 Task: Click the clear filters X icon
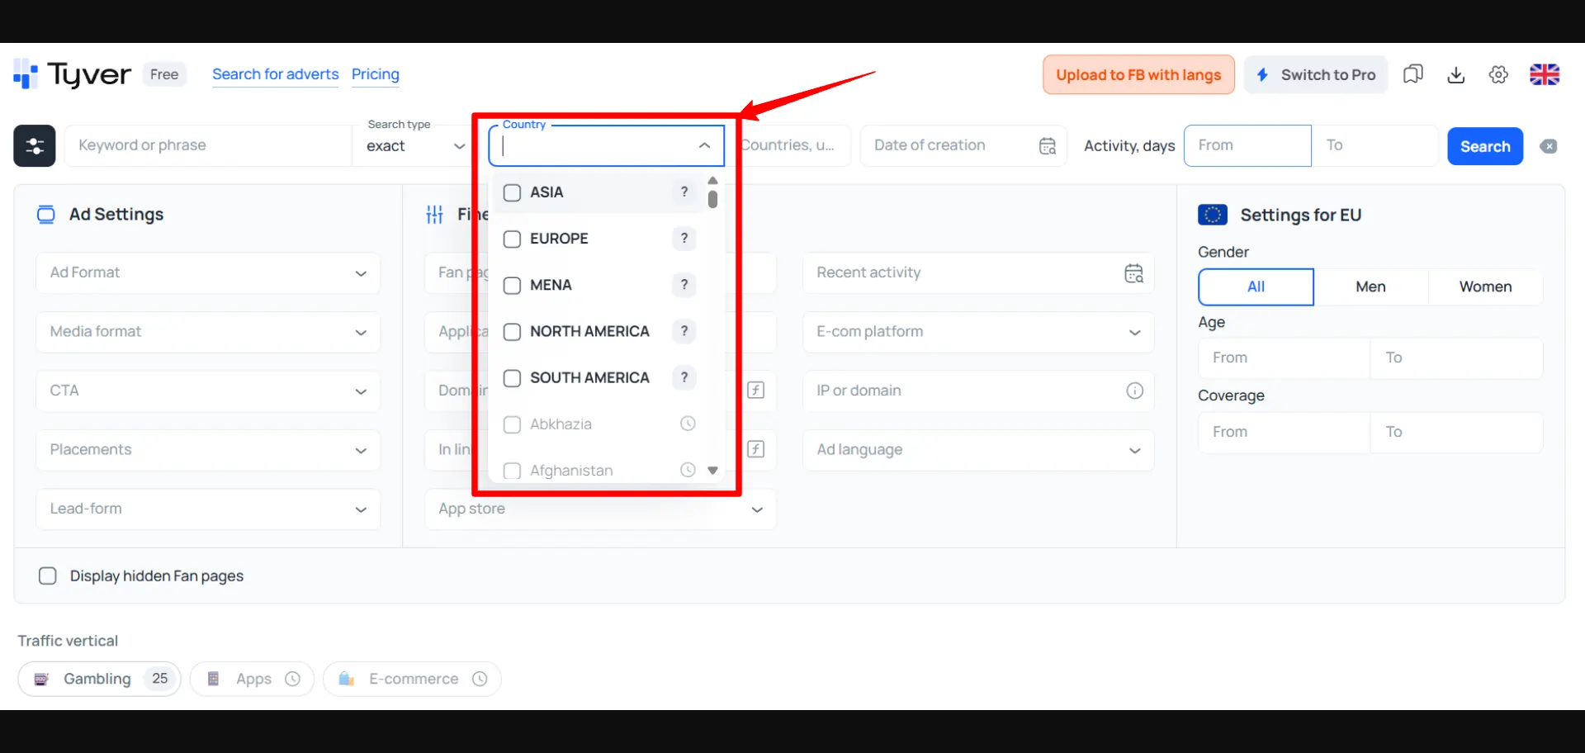1549,146
